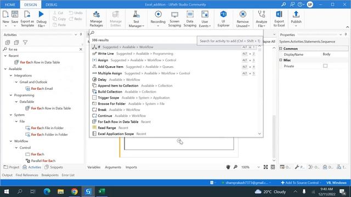The height and width of the screenshot is (197, 351).
Task: Select the If activity suggestion
Action: (x=174, y=47)
